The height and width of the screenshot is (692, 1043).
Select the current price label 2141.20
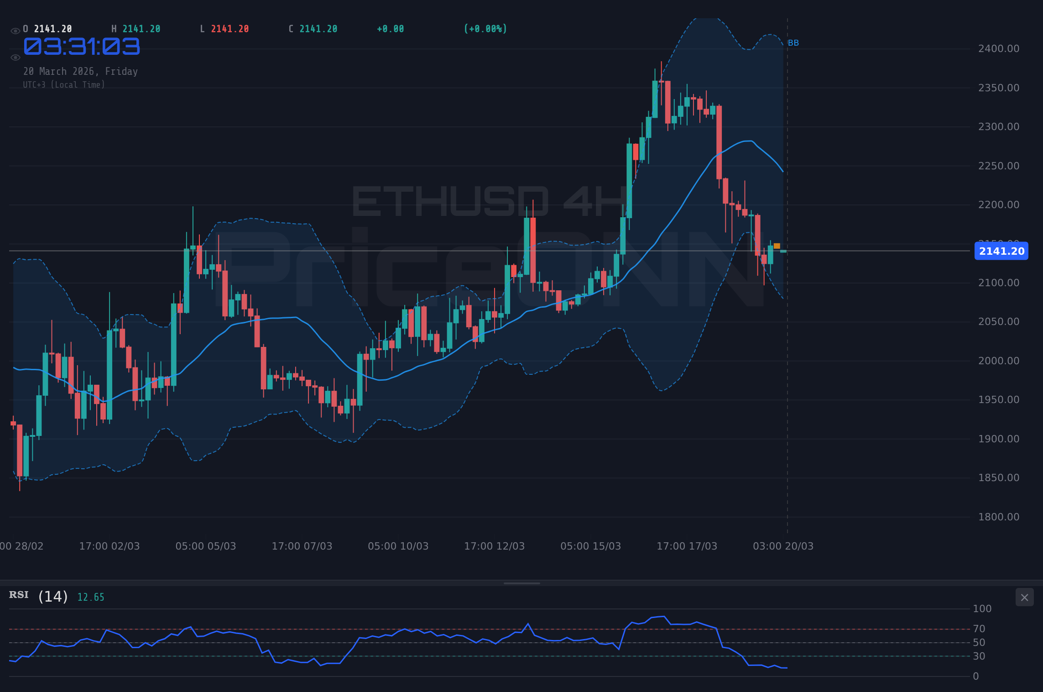(1001, 251)
